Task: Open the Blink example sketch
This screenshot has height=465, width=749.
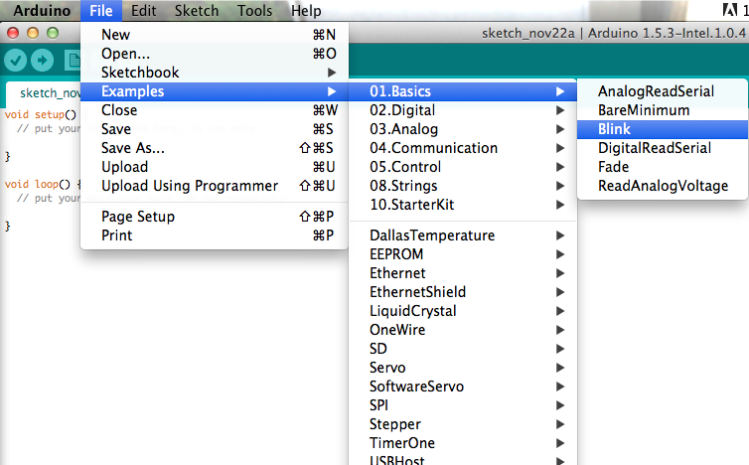Action: tap(662, 129)
